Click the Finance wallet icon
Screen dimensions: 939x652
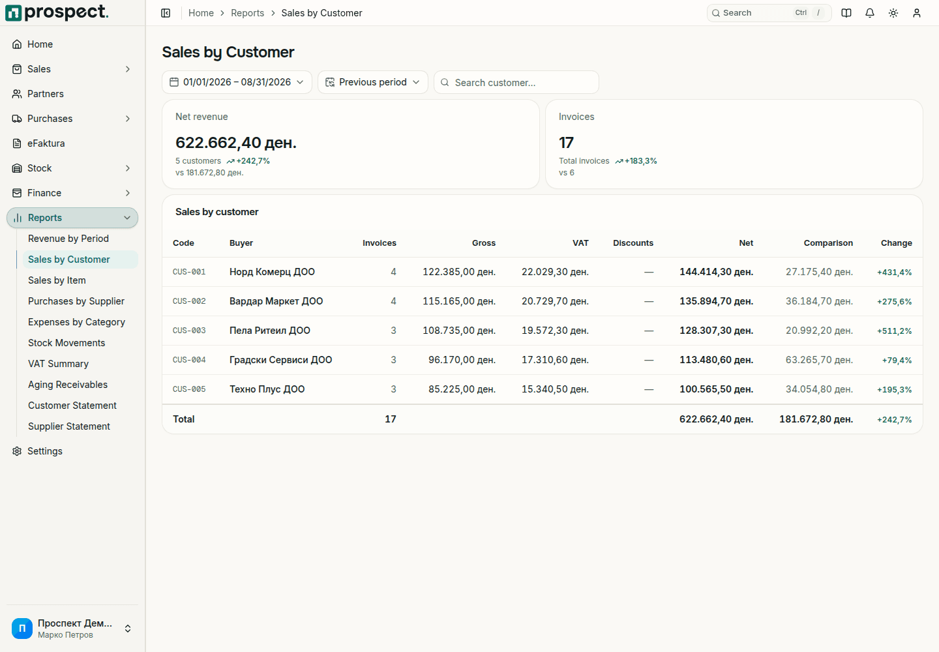[17, 193]
